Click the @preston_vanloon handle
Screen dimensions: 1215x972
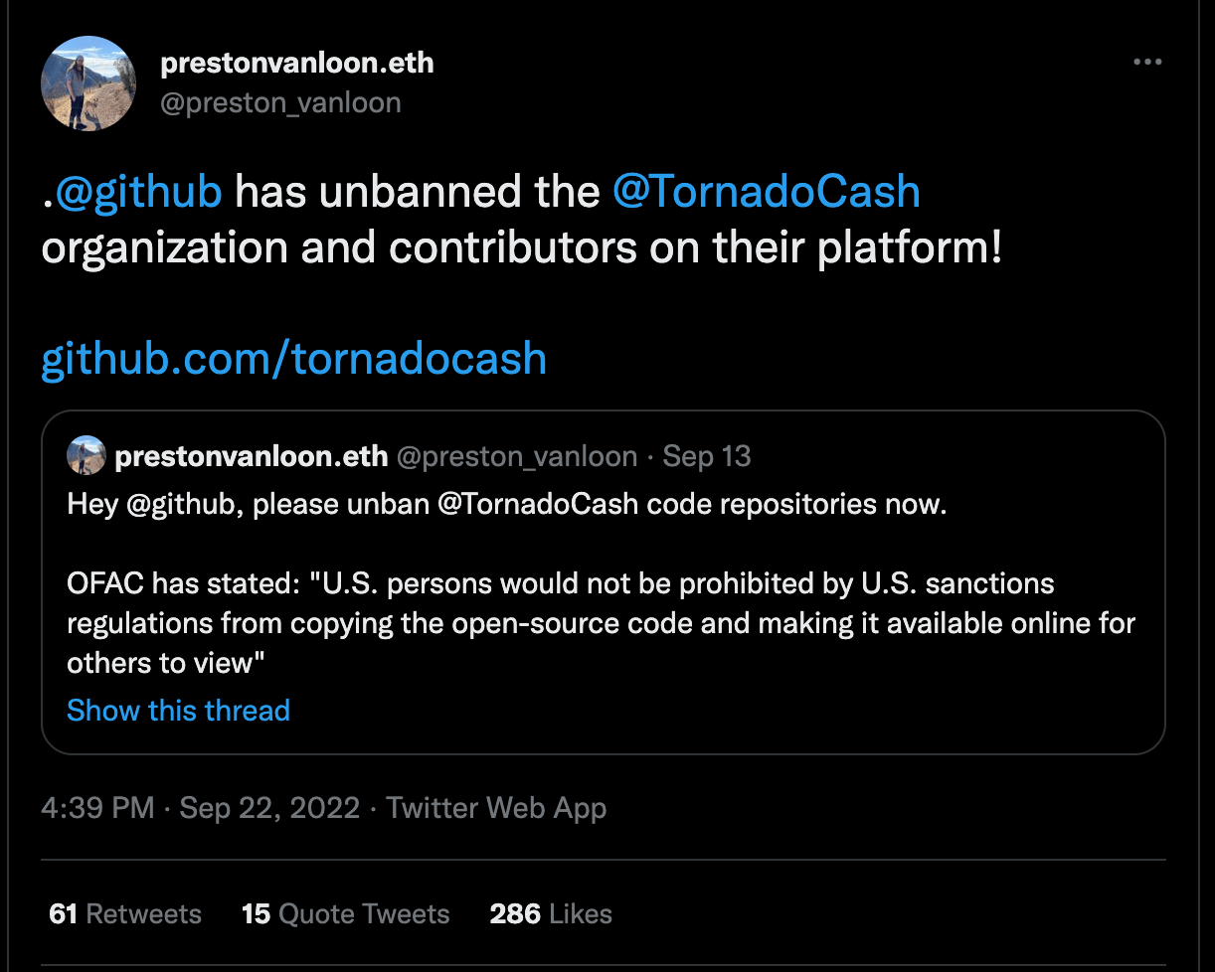(x=281, y=101)
